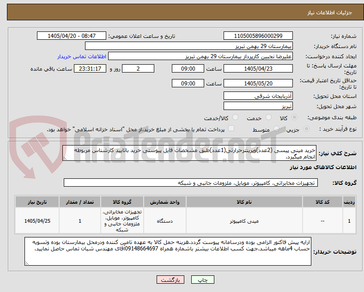Click the دستگاه unit cell
364x292 pixels.
[164, 221]
